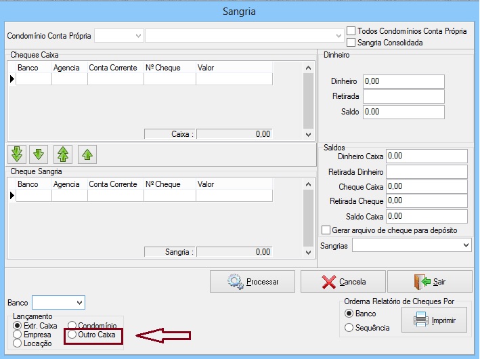The width and height of the screenshot is (480, 359).
Task: Click the single green down-arrow button
Action: [39, 154]
